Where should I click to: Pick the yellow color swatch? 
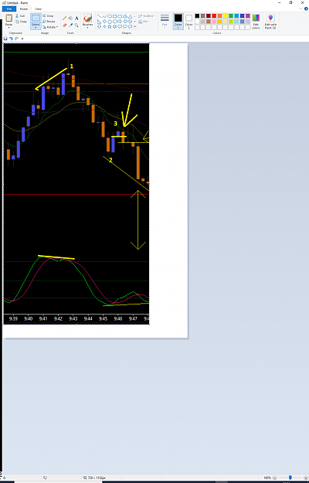[226, 15]
